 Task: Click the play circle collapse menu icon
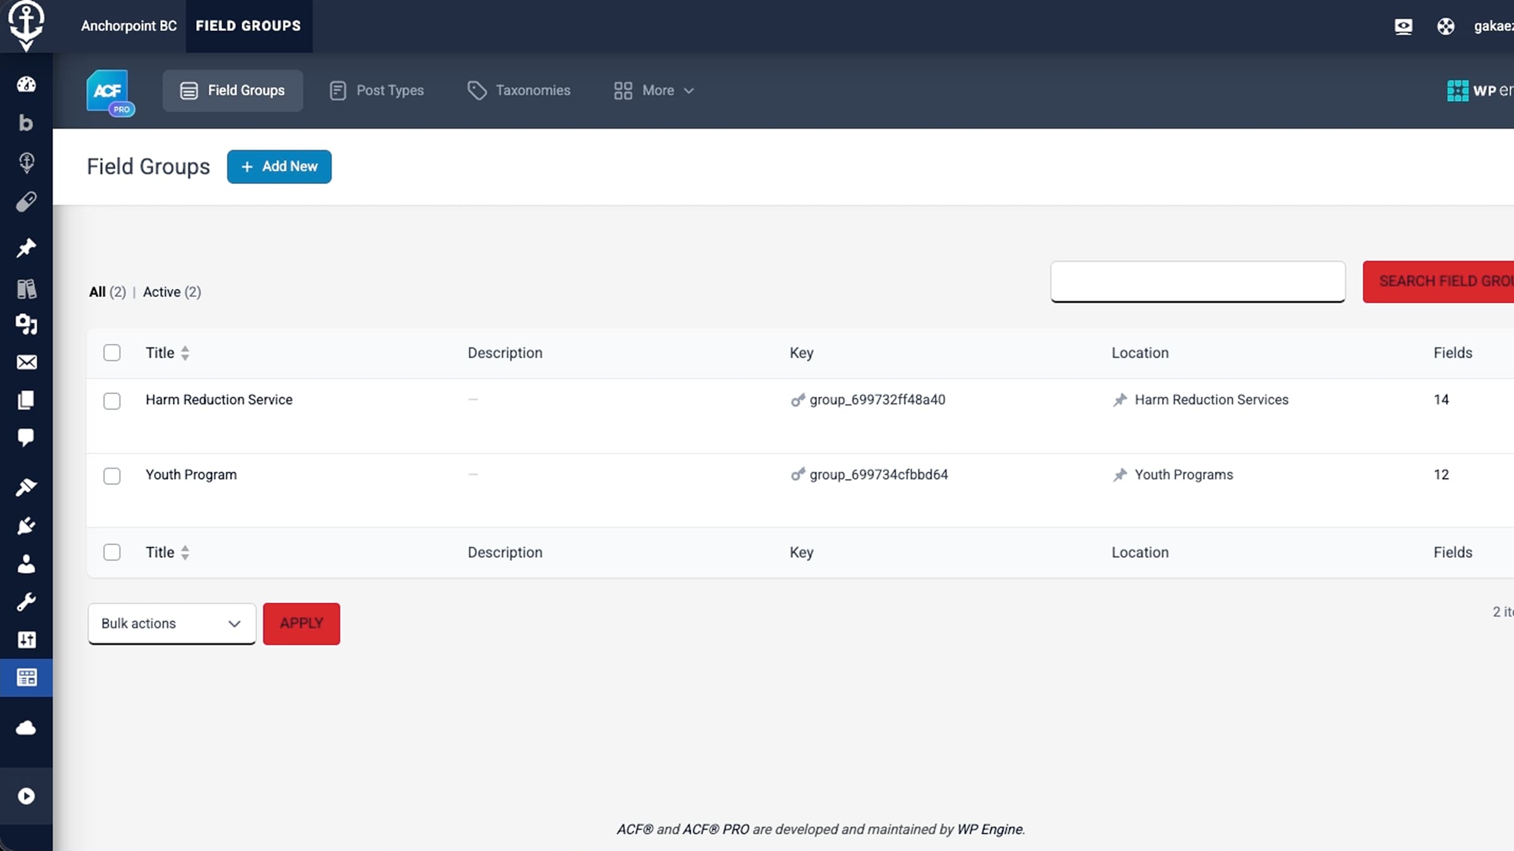click(26, 796)
